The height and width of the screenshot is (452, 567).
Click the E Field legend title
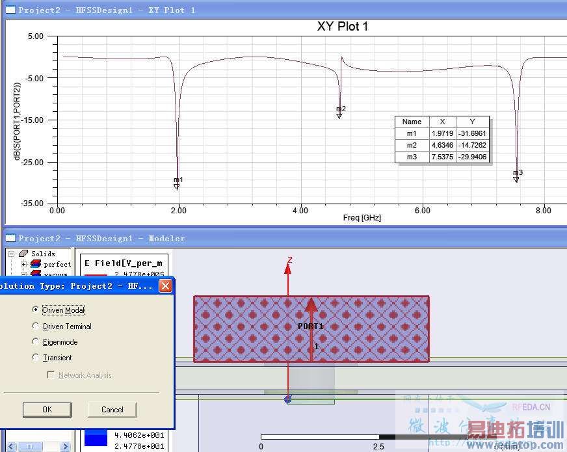[x=124, y=263]
